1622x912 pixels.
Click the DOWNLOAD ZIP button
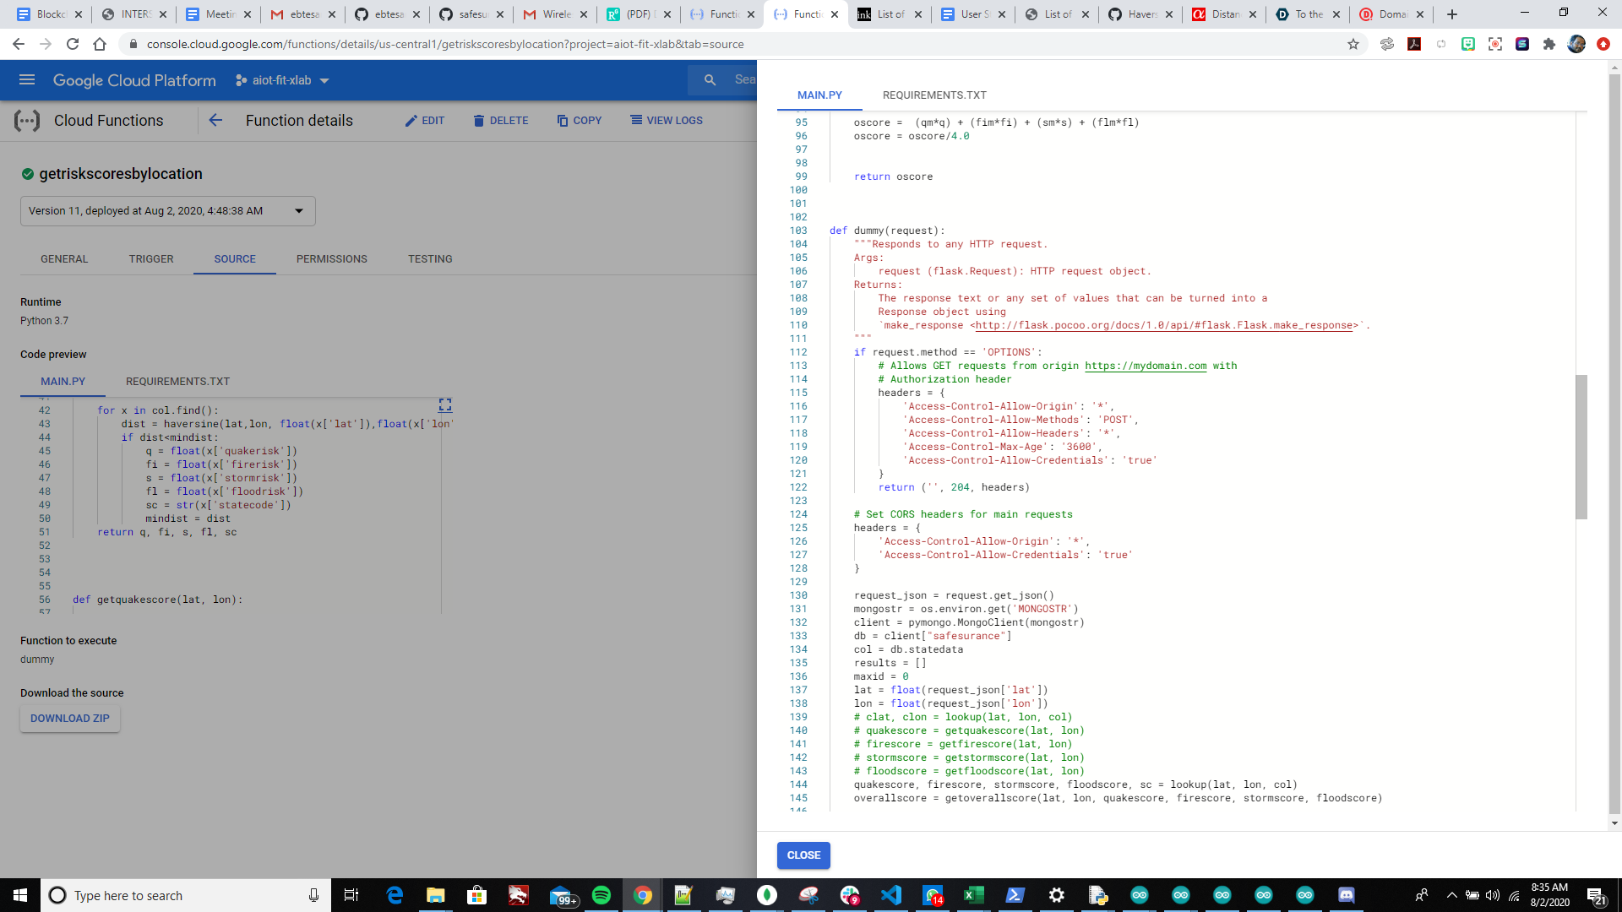coord(70,719)
